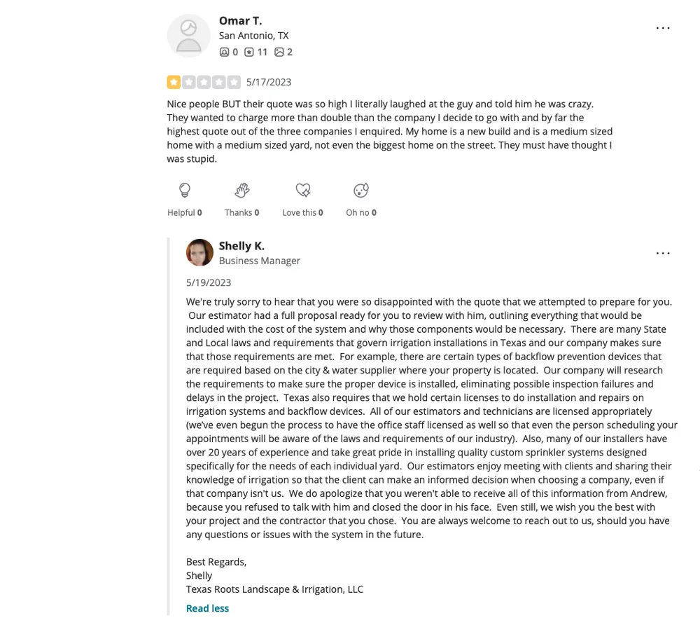Open more options for Shelly K.'s reply
Image resolution: width=700 pixels, height=618 pixels.
point(662,253)
